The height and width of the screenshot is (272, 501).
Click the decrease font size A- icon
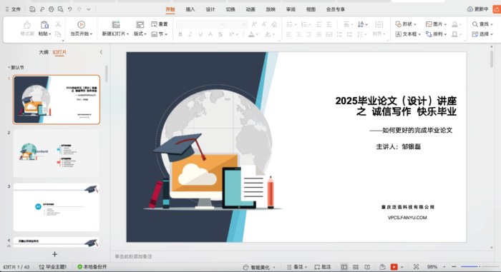[264, 24]
